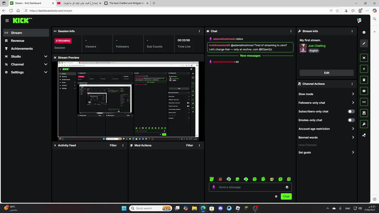379x213 pixels.
Task: Click the info icon in right sidebar
Action: pos(364,32)
